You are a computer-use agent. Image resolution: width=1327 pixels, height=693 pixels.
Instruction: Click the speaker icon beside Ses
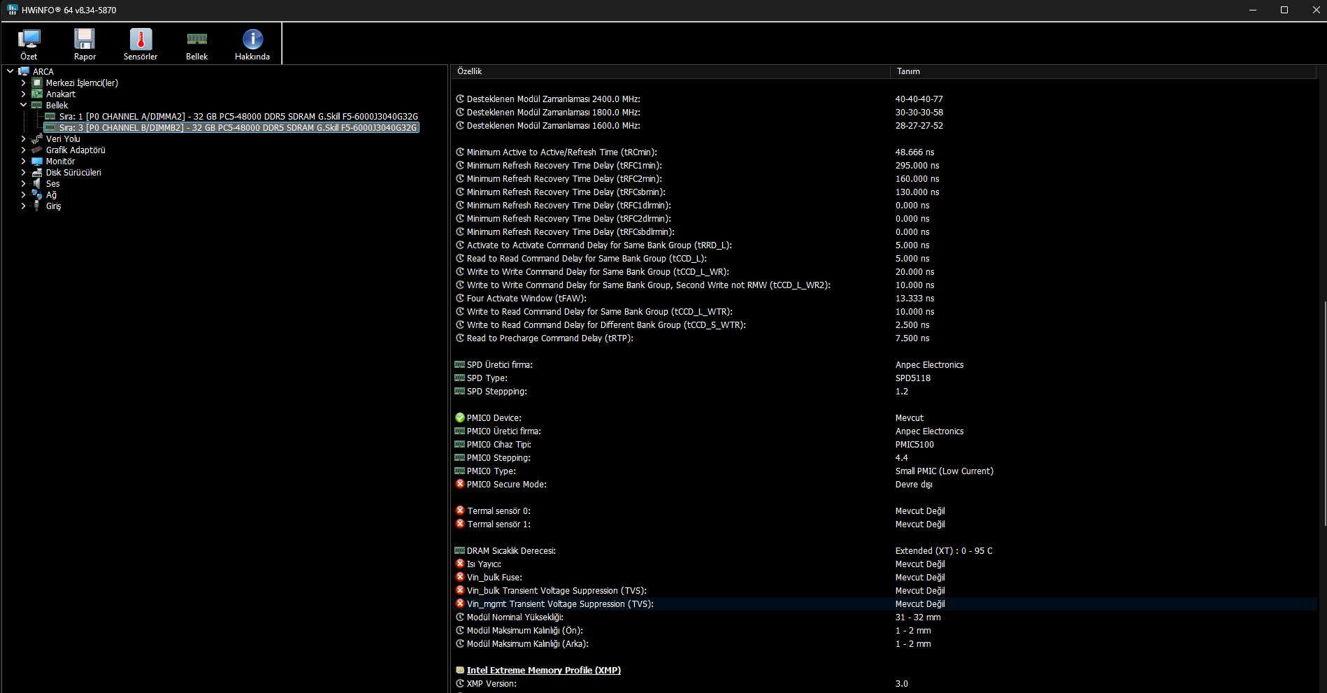click(37, 183)
